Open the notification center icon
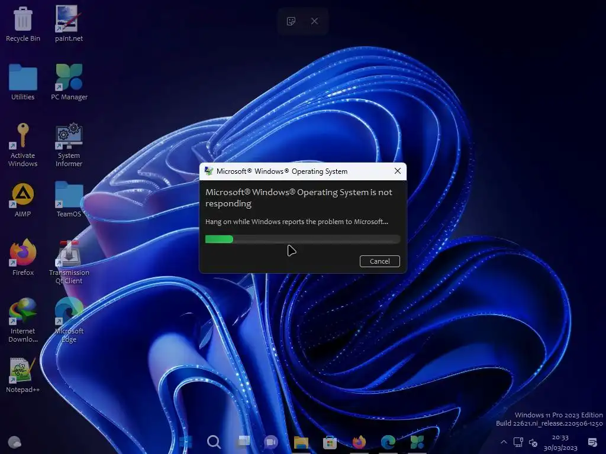 point(592,442)
